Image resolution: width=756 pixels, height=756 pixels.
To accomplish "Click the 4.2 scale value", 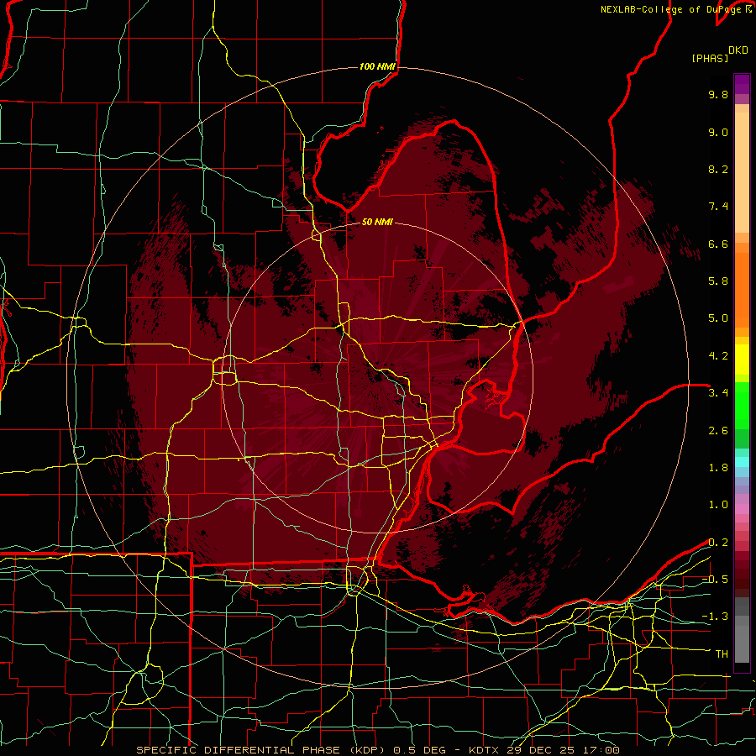I will [x=718, y=356].
